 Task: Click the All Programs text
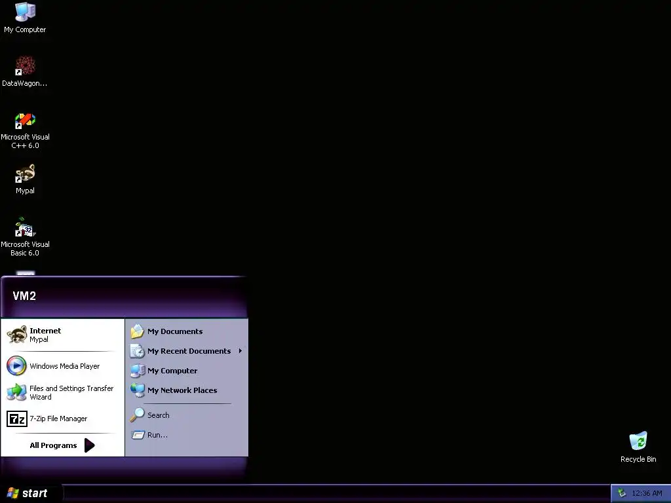click(53, 445)
